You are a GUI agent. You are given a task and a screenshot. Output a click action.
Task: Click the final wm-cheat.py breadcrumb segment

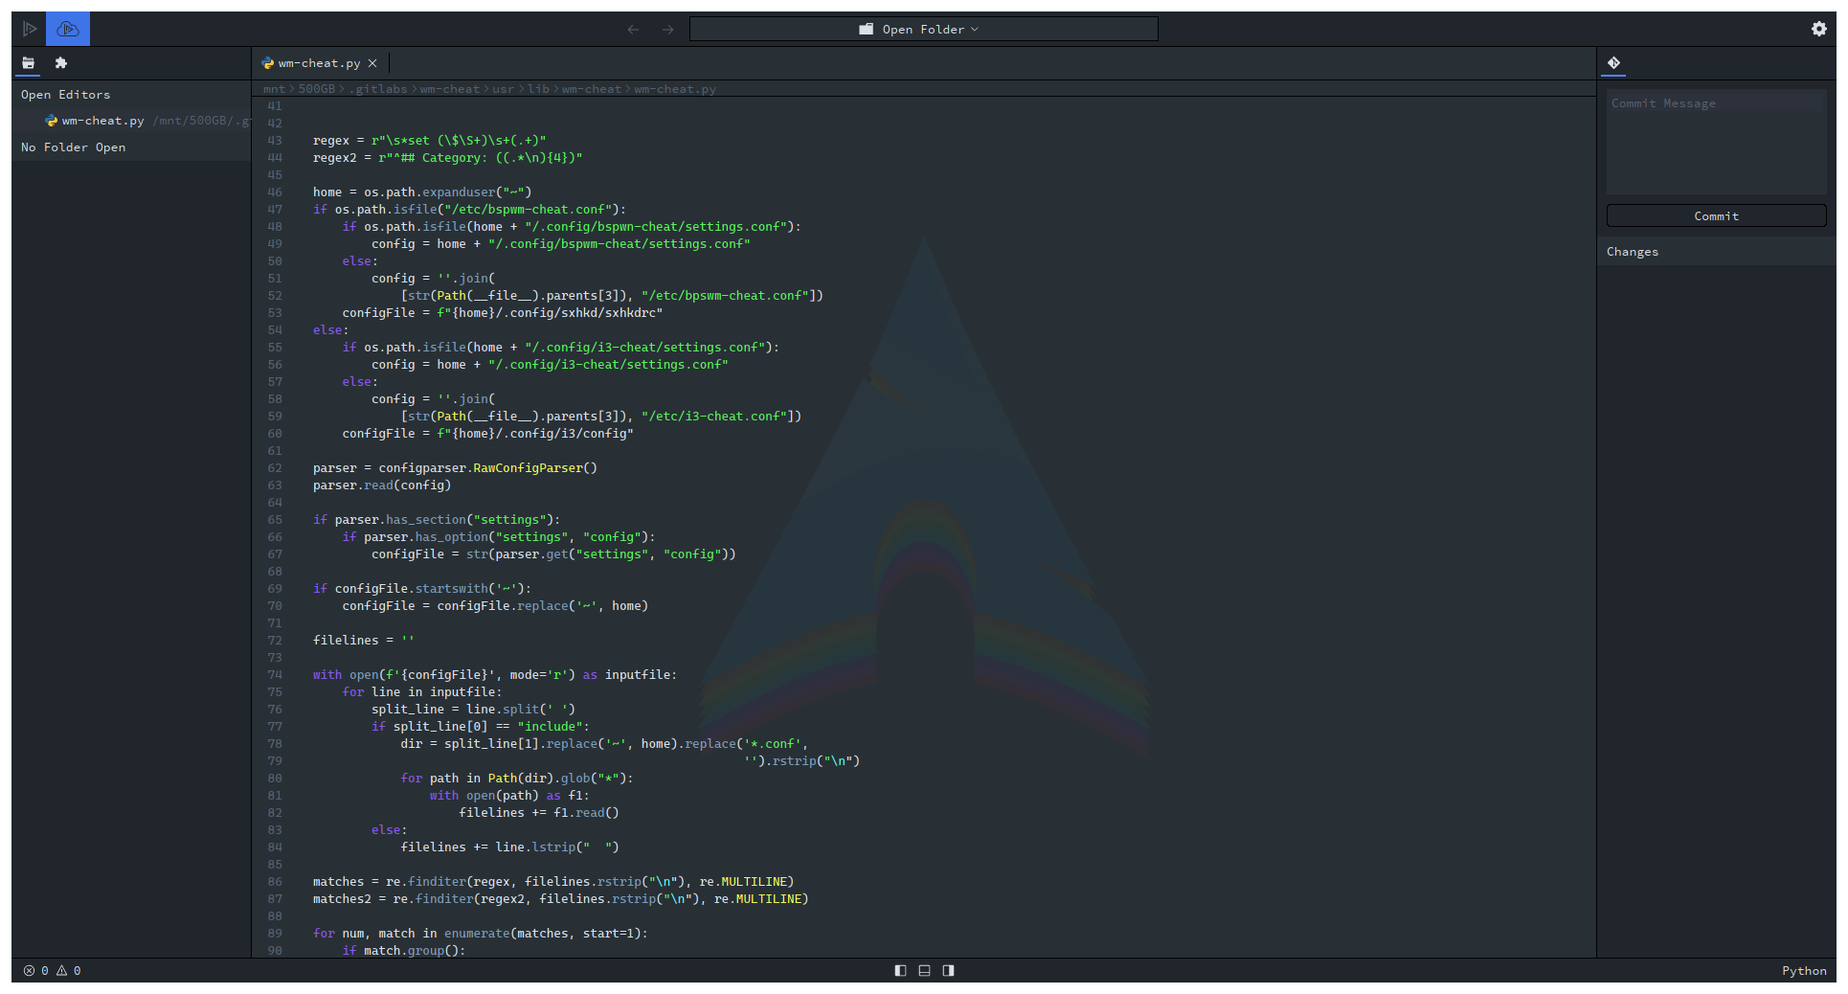pyautogui.click(x=674, y=89)
